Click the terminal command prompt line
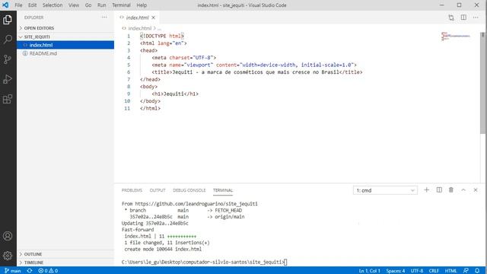Image resolution: width=487 pixels, height=274 pixels. click(204, 262)
